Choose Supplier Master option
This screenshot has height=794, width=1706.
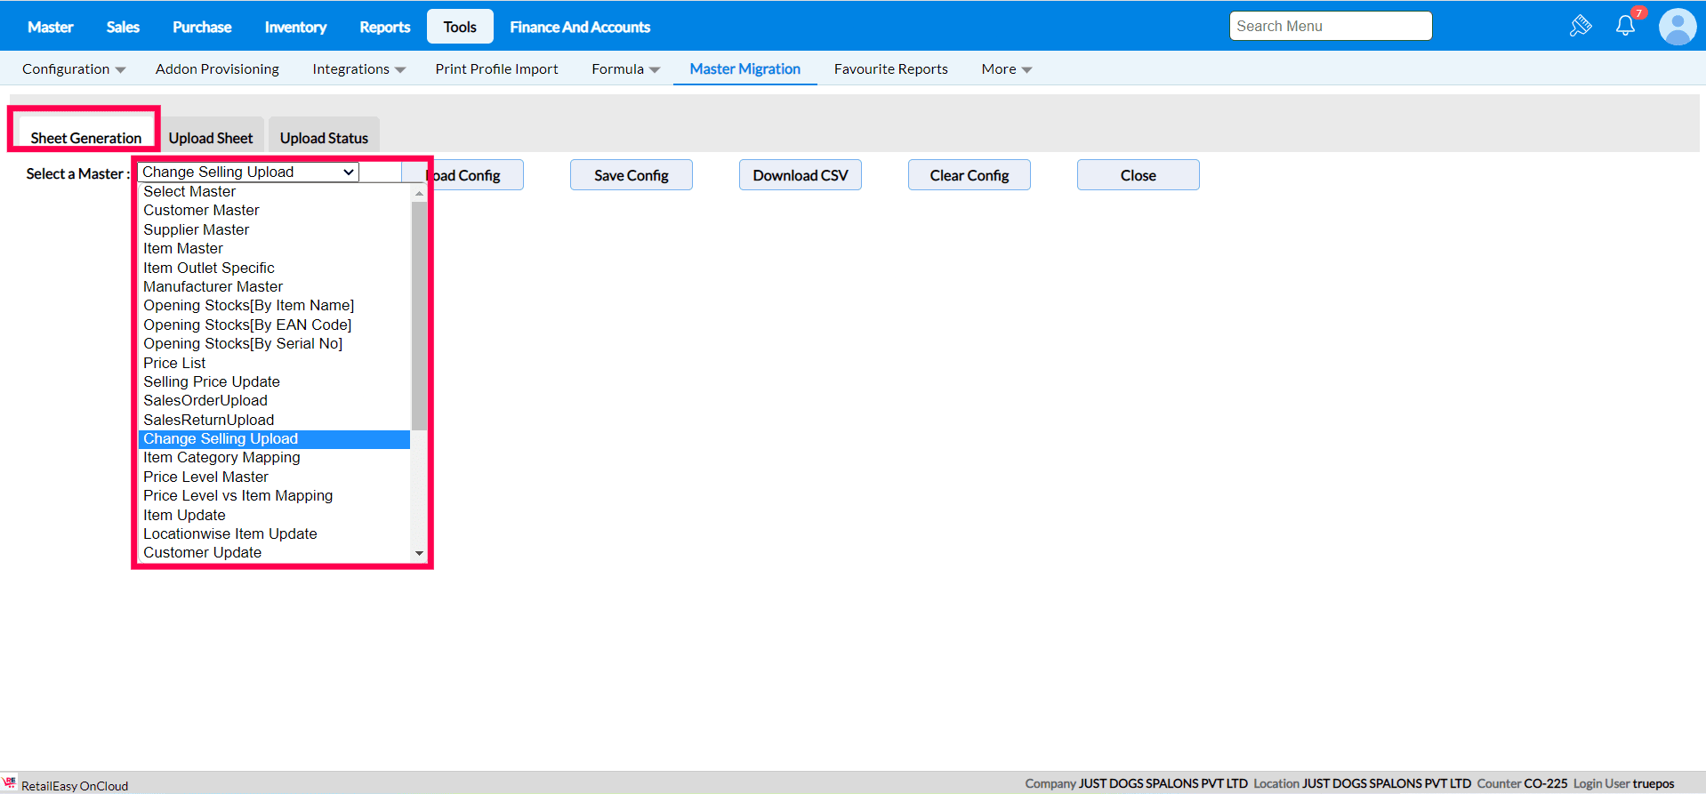coord(274,230)
